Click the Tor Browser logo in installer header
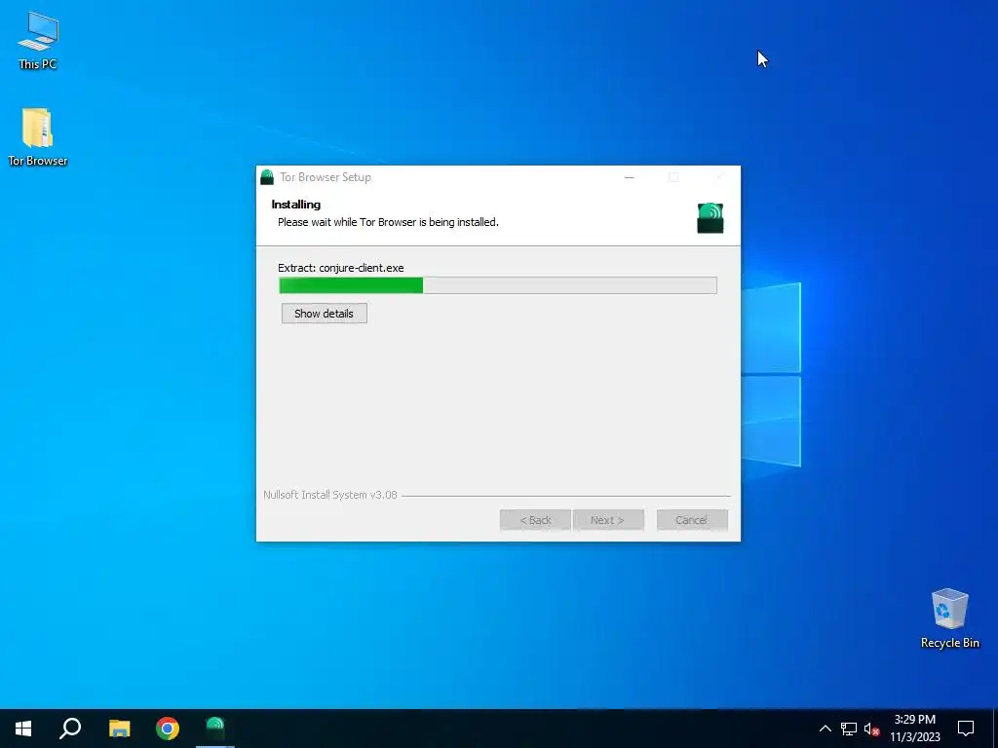The height and width of the screenshot is (748, 998). [x=710, y=218]
